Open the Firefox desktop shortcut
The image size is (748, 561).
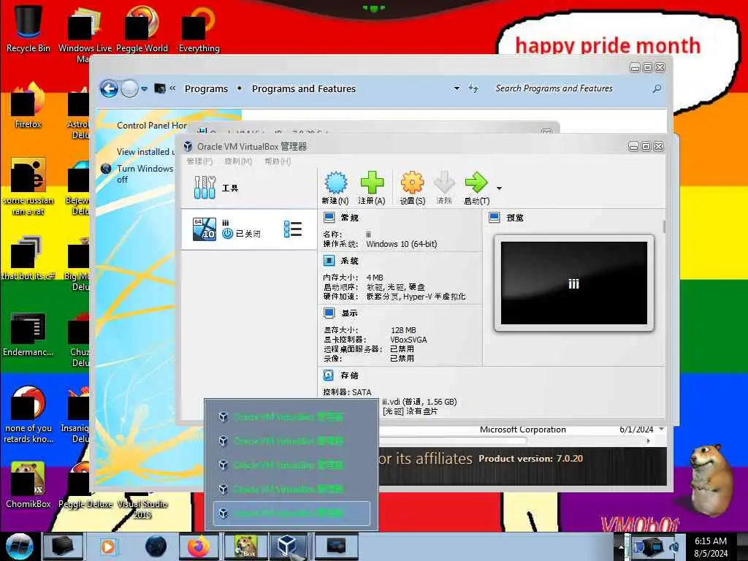(28, 105)
